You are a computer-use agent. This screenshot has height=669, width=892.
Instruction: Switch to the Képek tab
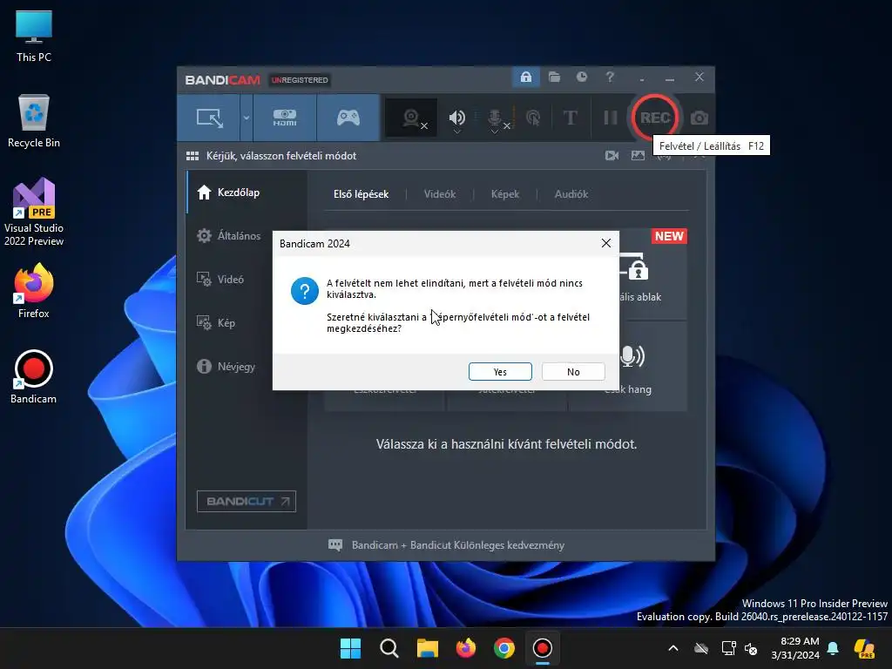(504, 194)
